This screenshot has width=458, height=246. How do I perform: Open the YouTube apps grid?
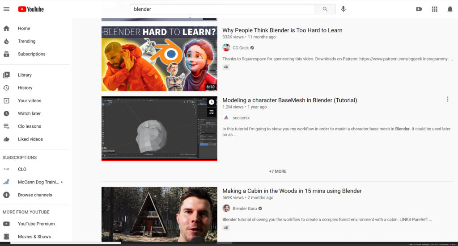435,9
